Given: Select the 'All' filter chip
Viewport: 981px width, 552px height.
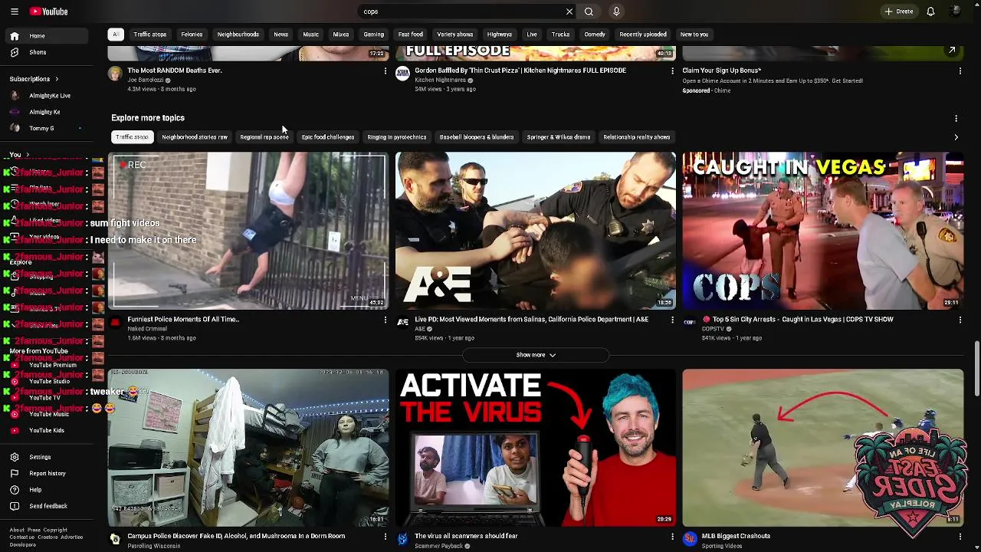Looking at the screenshot, I should pos(115,34).
